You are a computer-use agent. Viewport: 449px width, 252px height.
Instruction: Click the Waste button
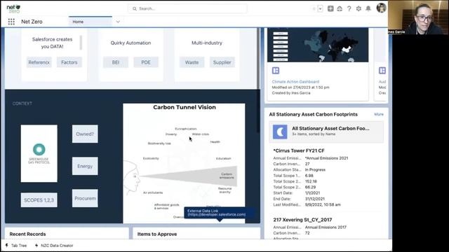coord(192,62)
